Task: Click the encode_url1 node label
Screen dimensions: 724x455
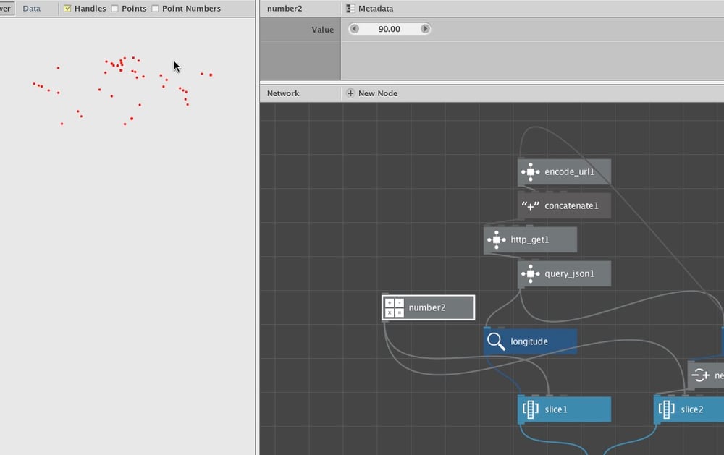Action: point(569,171)
